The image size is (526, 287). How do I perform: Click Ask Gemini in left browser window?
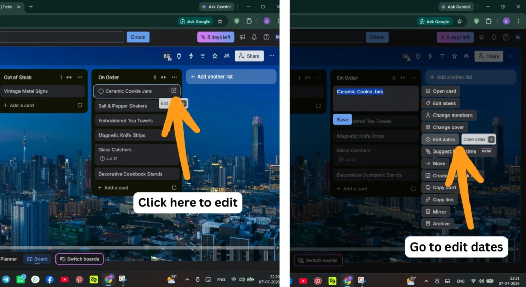tap(216, 7)
